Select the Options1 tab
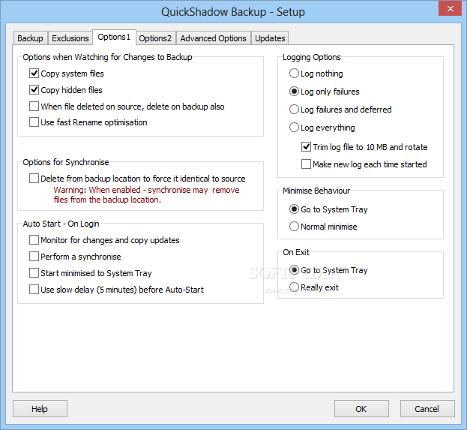The height and width of the screenshot is (430, 467). [115, 37]
